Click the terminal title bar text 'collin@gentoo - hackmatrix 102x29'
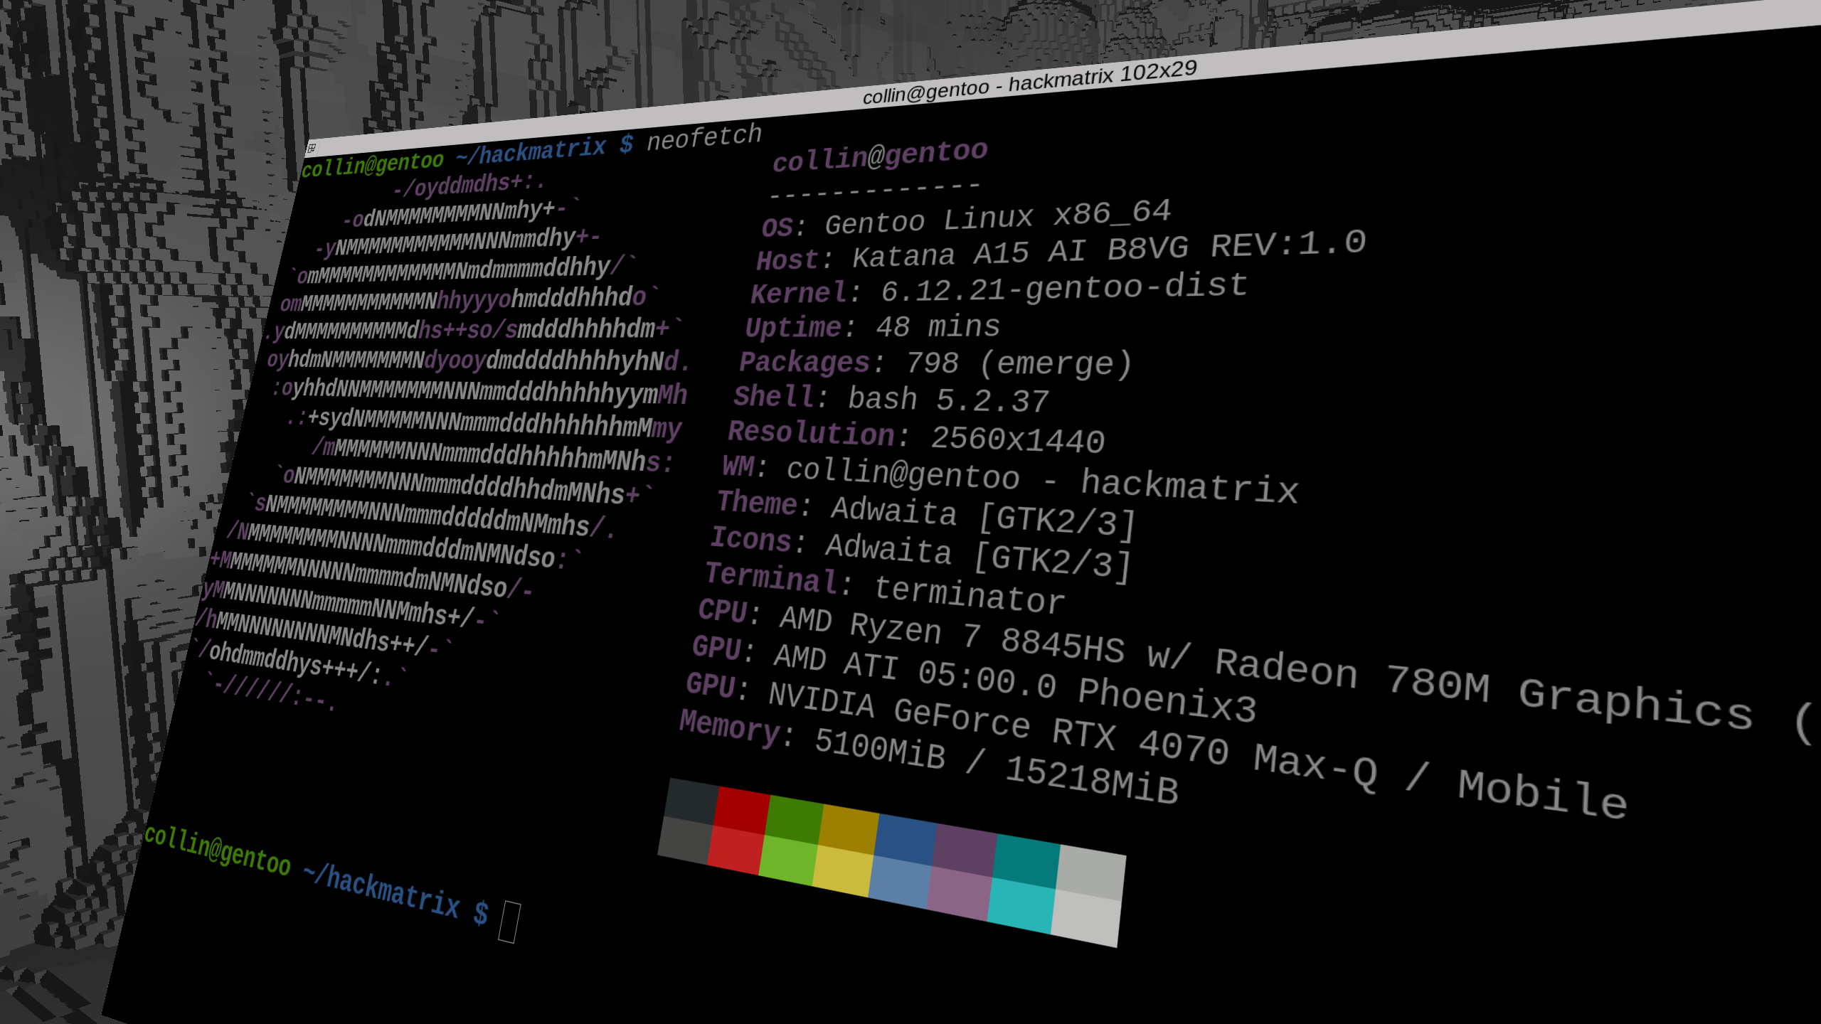This screenshot has height=1024, width=1821. 1029,82
